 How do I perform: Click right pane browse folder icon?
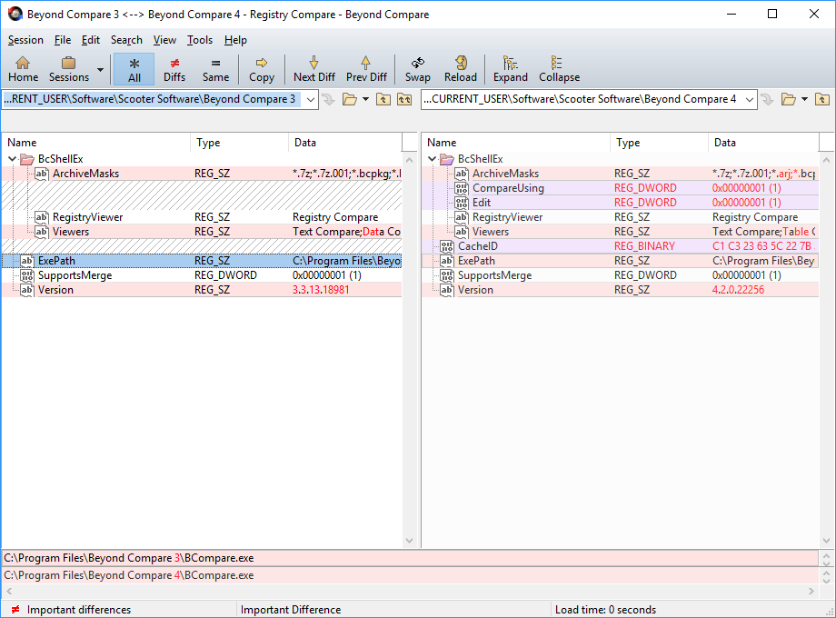click(788, 99)
